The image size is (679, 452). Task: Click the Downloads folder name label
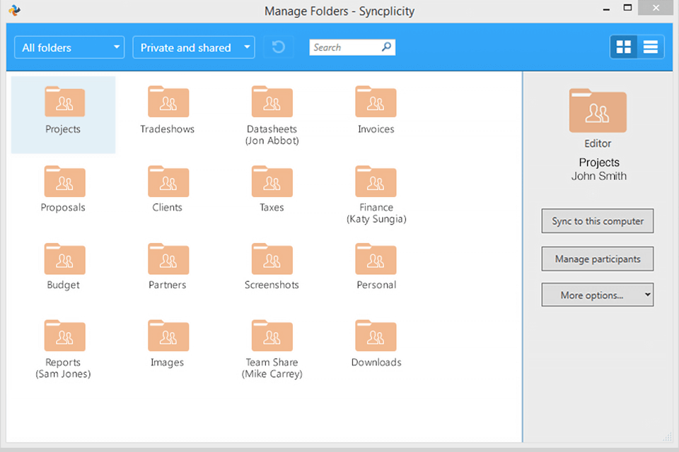pyautogui.click(x=376, y=362)
